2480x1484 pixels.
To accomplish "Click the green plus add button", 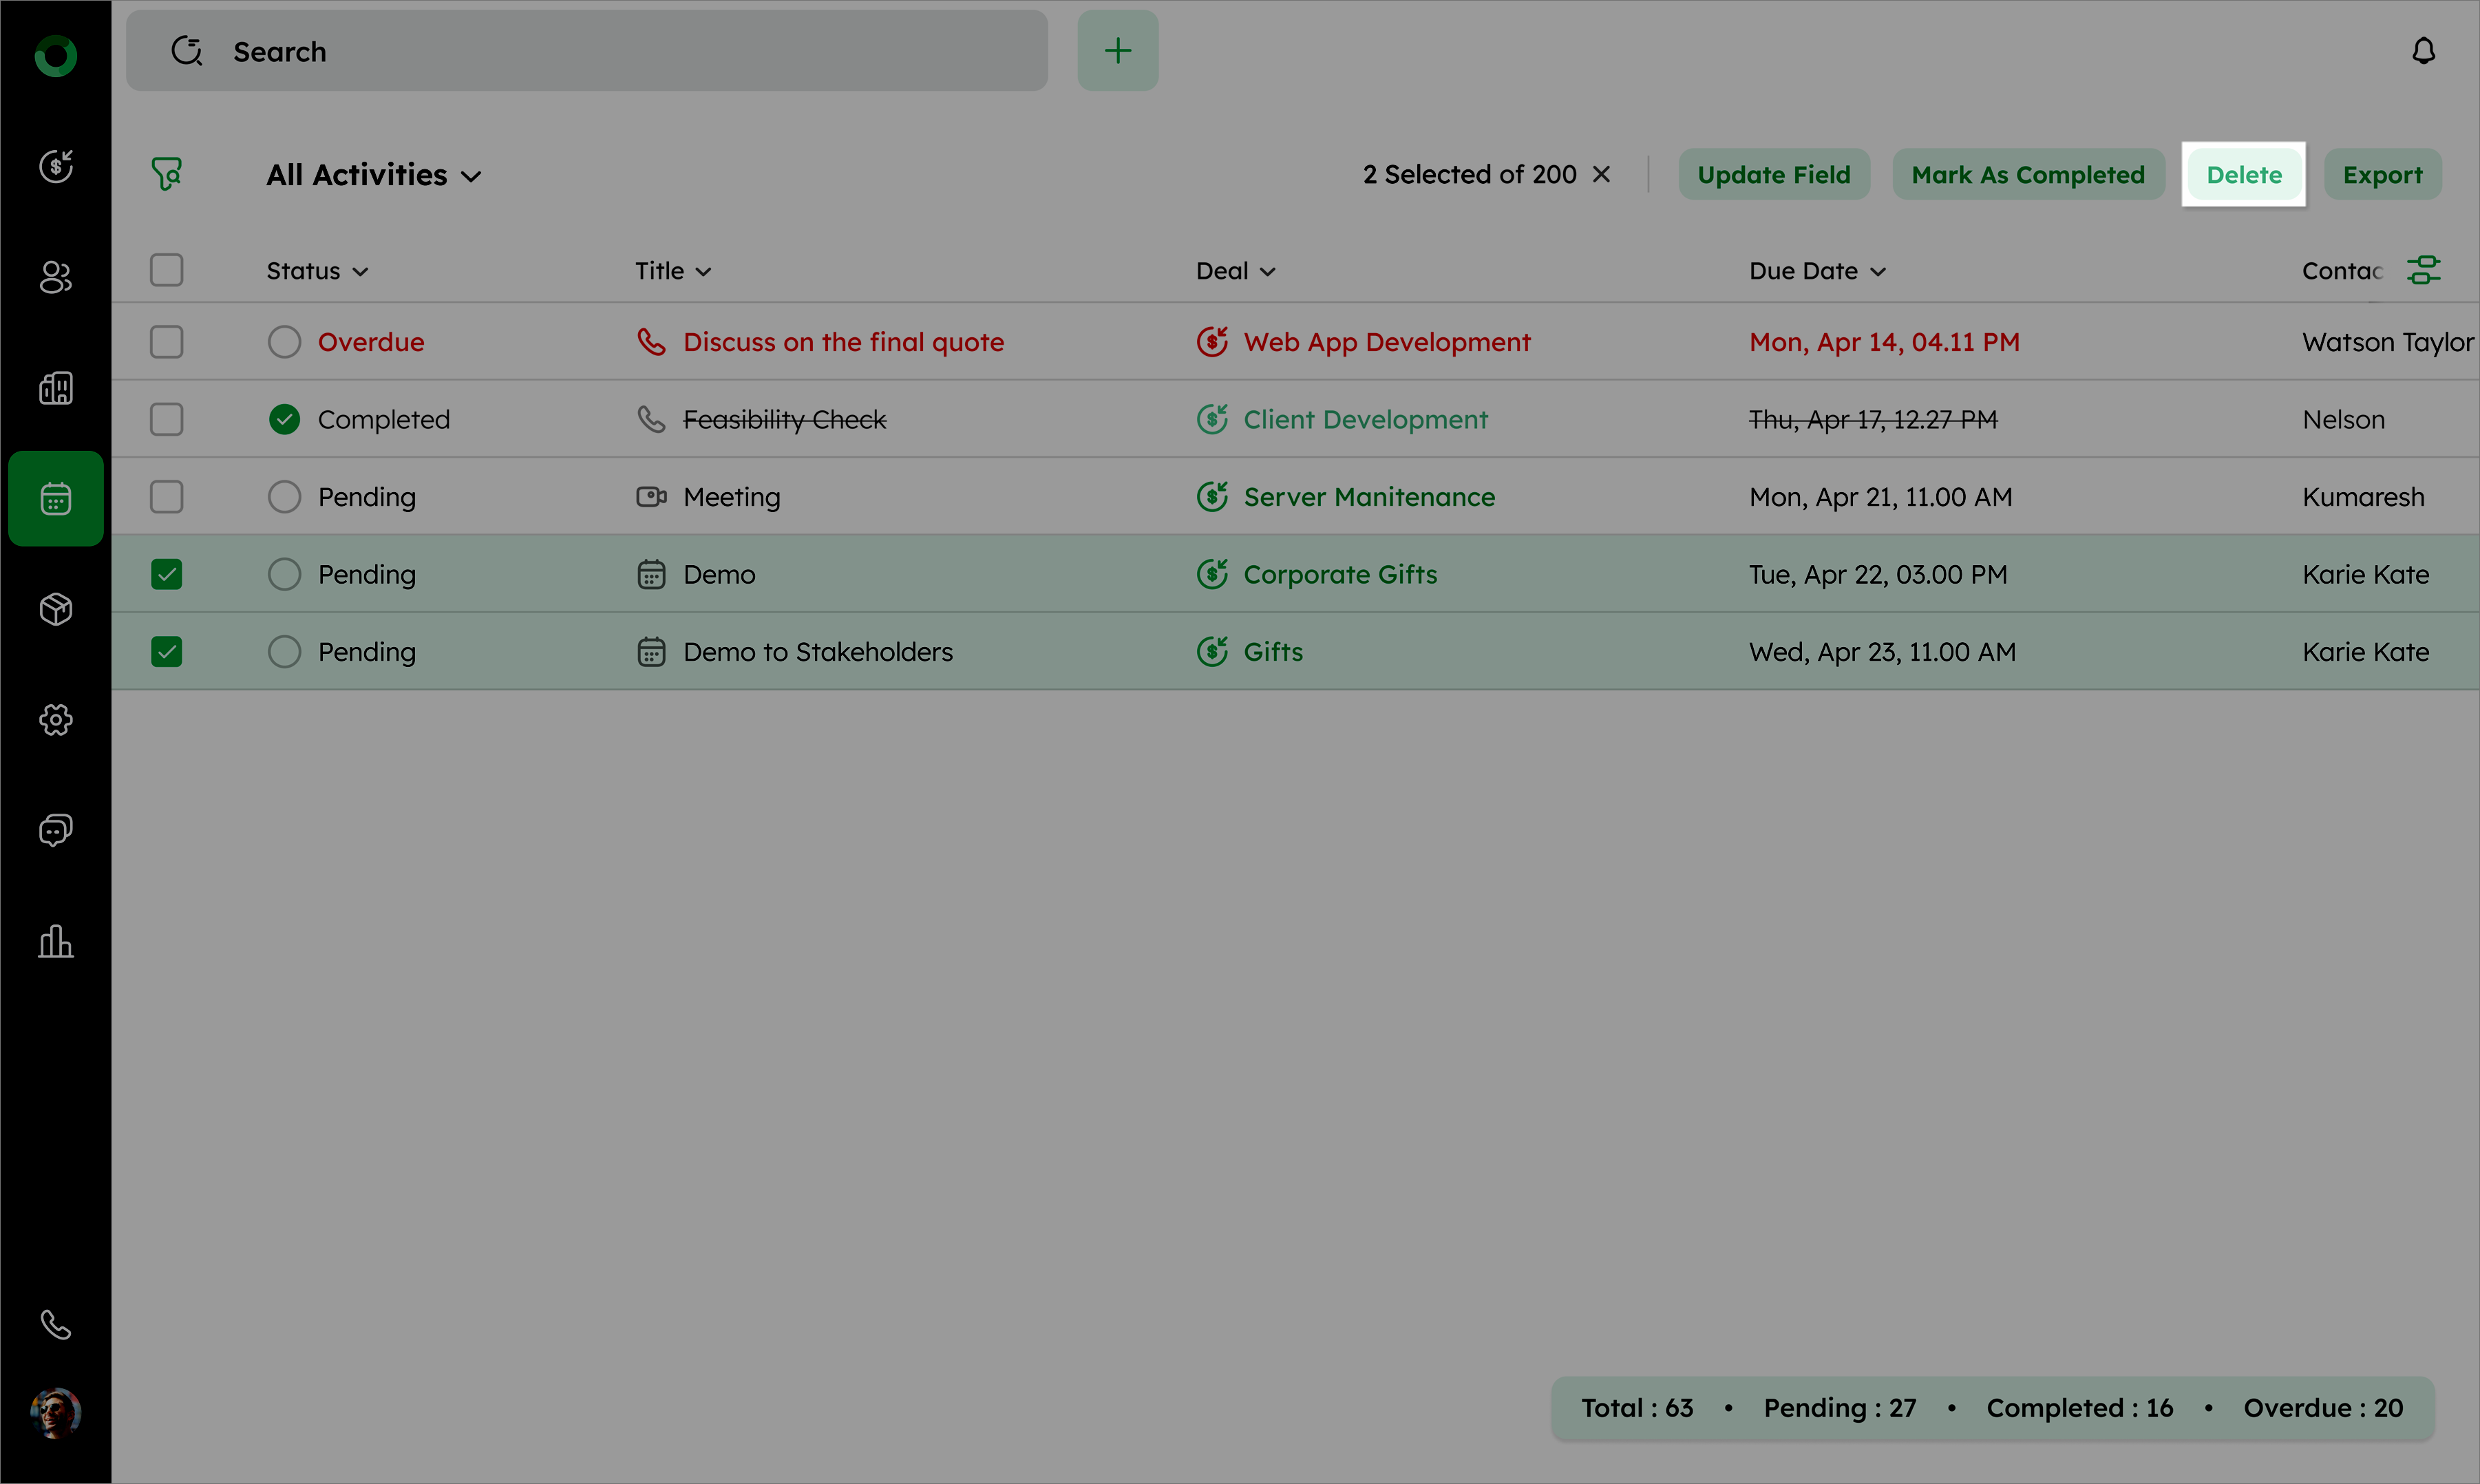I will (x=1117, y=51).
